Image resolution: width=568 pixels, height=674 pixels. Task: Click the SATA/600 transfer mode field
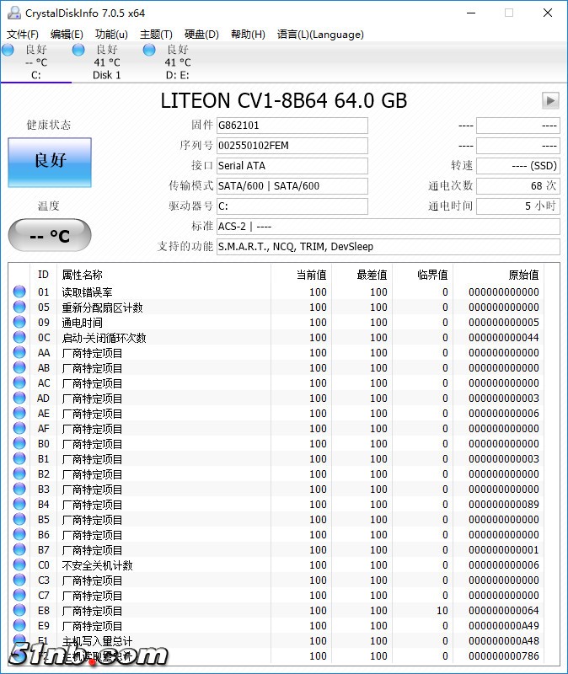[292, 186]
